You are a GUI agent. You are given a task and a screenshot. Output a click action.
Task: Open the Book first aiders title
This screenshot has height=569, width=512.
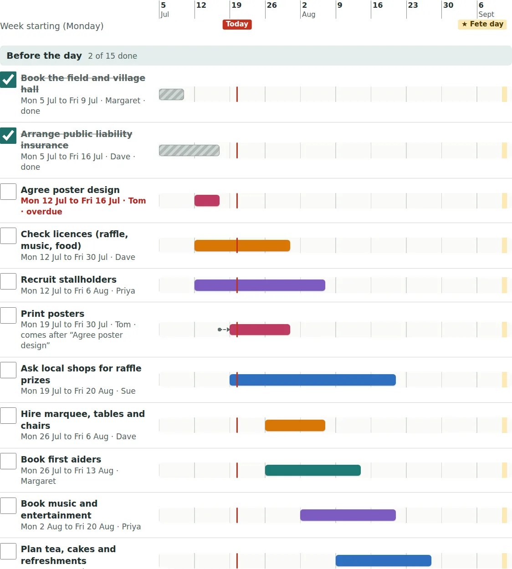click(61, 459)
